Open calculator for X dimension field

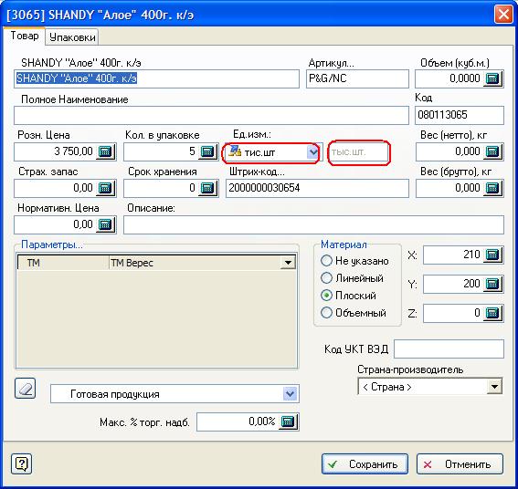point(492,255)
